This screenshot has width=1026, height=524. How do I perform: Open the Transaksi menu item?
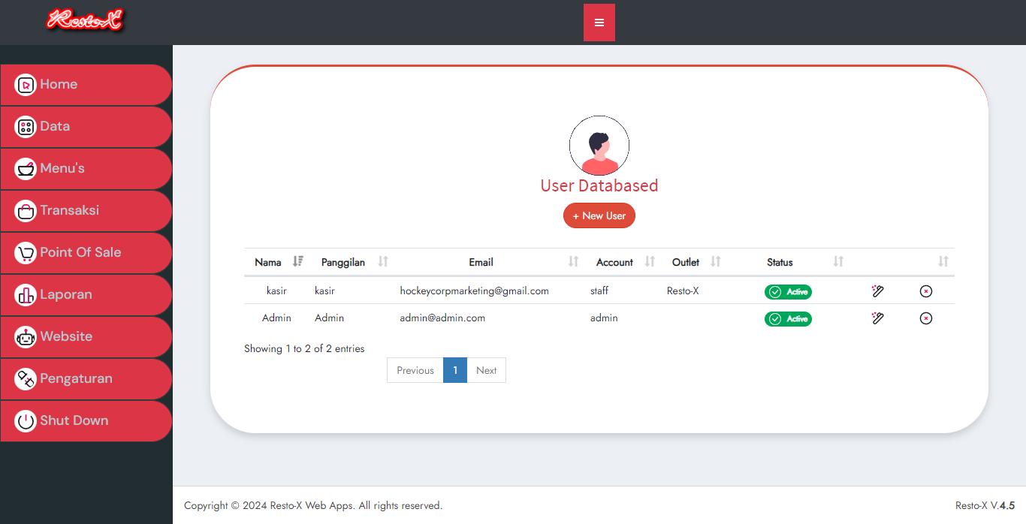tap(86, 211)
